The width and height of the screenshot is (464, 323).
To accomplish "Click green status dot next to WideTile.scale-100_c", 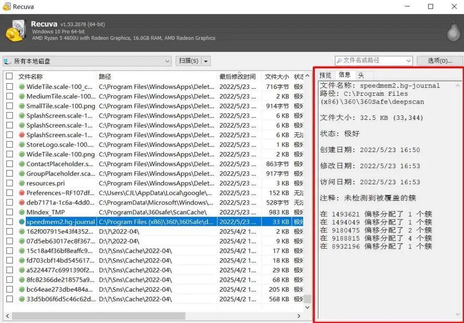I will [x=21, y=86].
